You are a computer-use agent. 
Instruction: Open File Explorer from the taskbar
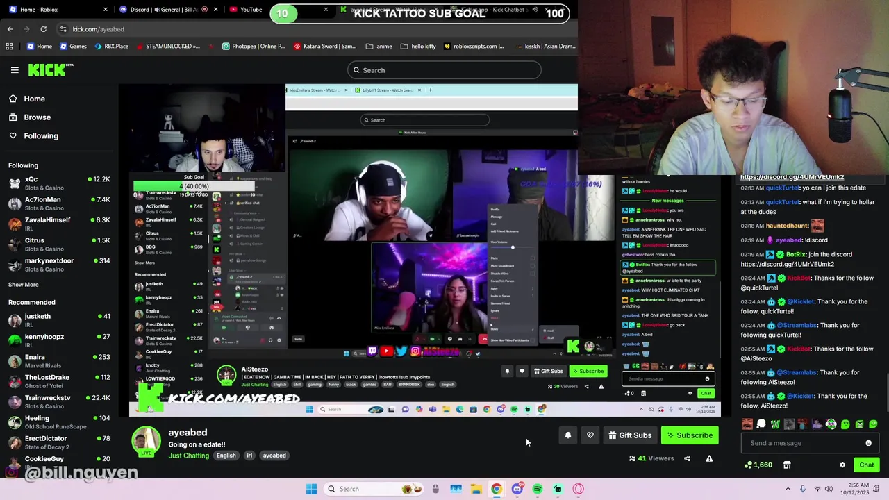476,489
